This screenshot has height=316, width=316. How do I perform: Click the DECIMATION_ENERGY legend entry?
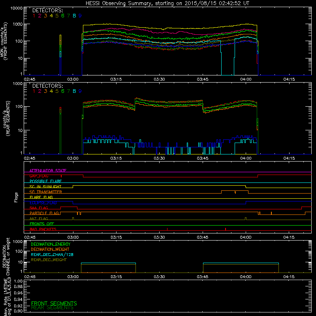coord(51,244)
